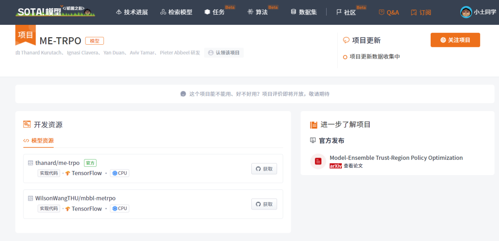Click author name Ignasi Clavera

pyautogui.click(x=82, y=53)
